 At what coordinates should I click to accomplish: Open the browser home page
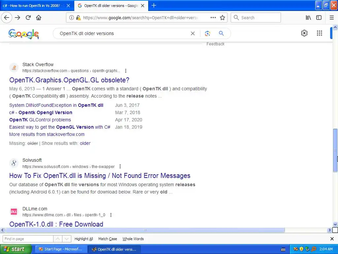pyautogui.click(x=39, y=18)
